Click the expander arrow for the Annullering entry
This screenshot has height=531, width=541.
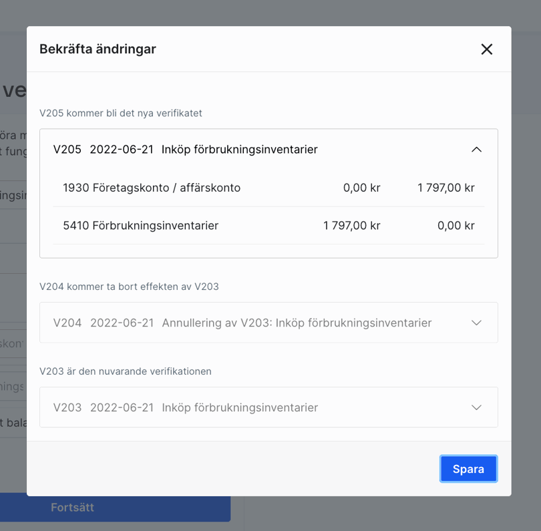click(476, 323)
